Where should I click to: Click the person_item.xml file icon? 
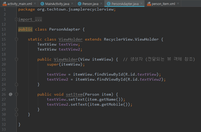pyautogui.click(x=149, y=4)
